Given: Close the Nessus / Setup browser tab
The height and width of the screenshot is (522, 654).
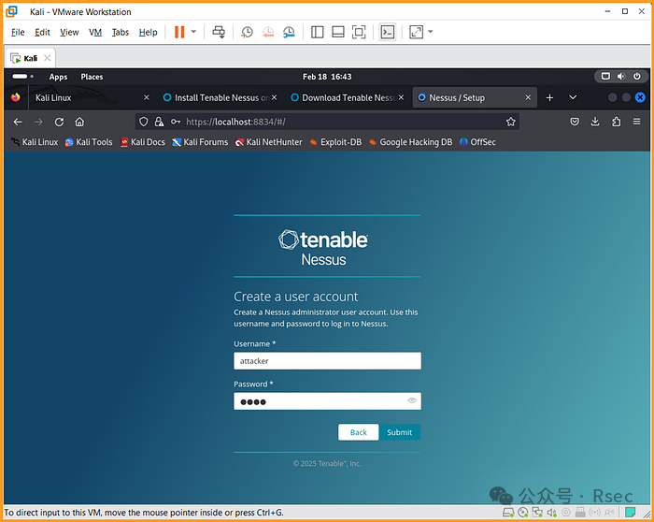Looking at the screenshot, I should pyautogui.click(x=528, y=97).
